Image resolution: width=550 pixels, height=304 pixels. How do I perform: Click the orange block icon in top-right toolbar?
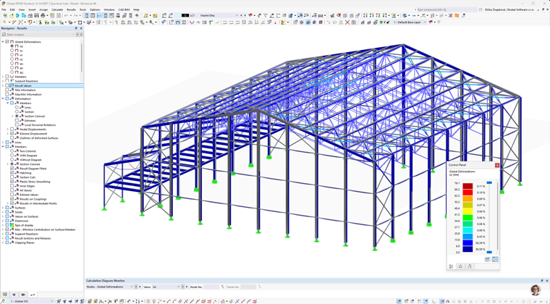pos(457,15)
